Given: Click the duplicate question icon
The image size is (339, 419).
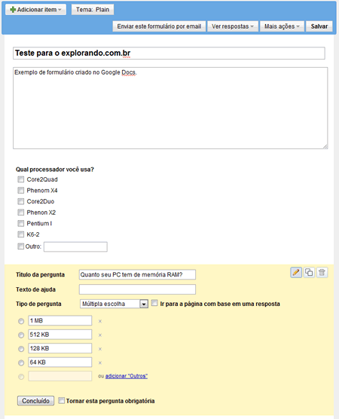Looking at the screenshot, I should (309, 272).
